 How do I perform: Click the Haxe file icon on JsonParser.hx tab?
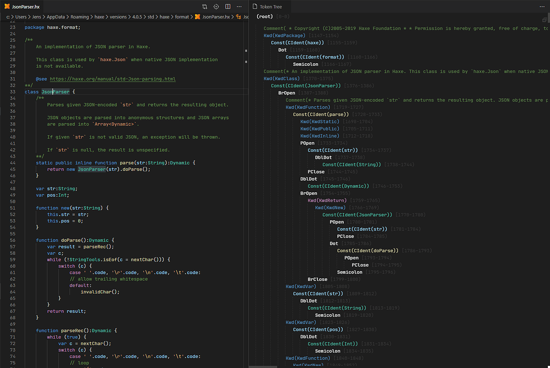point(6,7)
